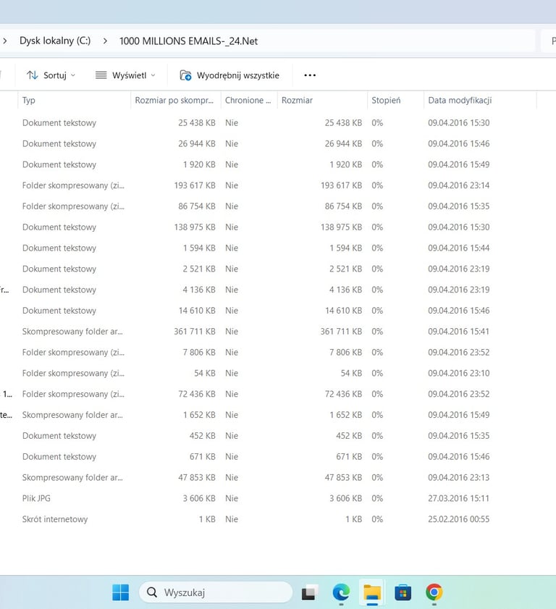Click the 1000 MILLIONS EMAILS-_24.Net breadcrumb
This screenshot has height=609, width=556.
pyautogui.click(x=188, y=41)
